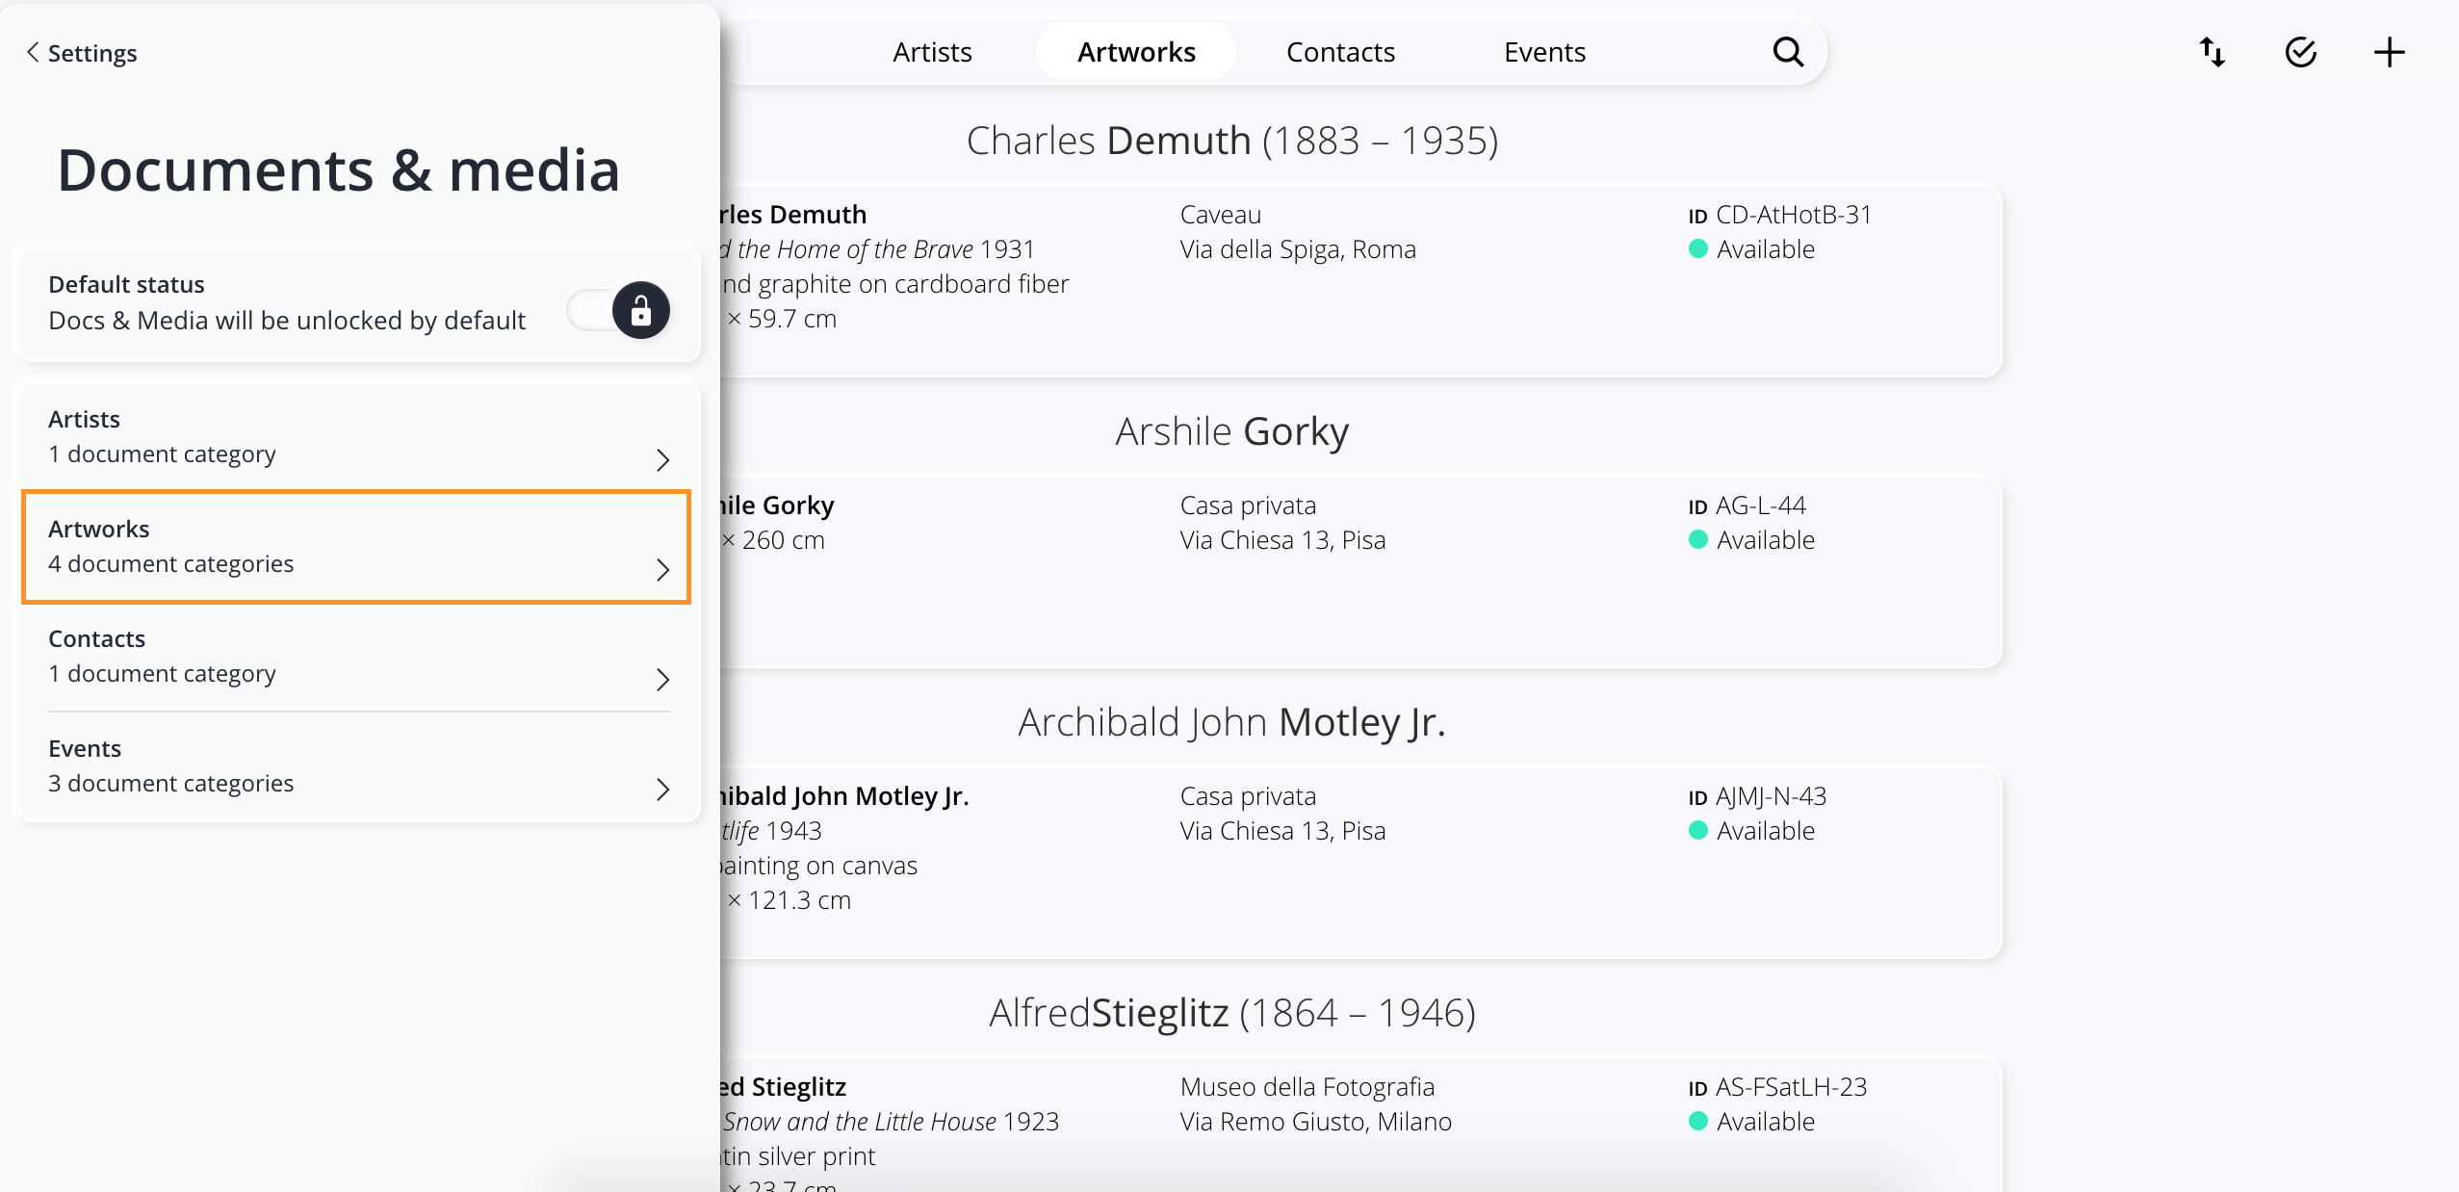
Task: Click the Arshile Gorky heading
Action: (x=1232, y=431)
